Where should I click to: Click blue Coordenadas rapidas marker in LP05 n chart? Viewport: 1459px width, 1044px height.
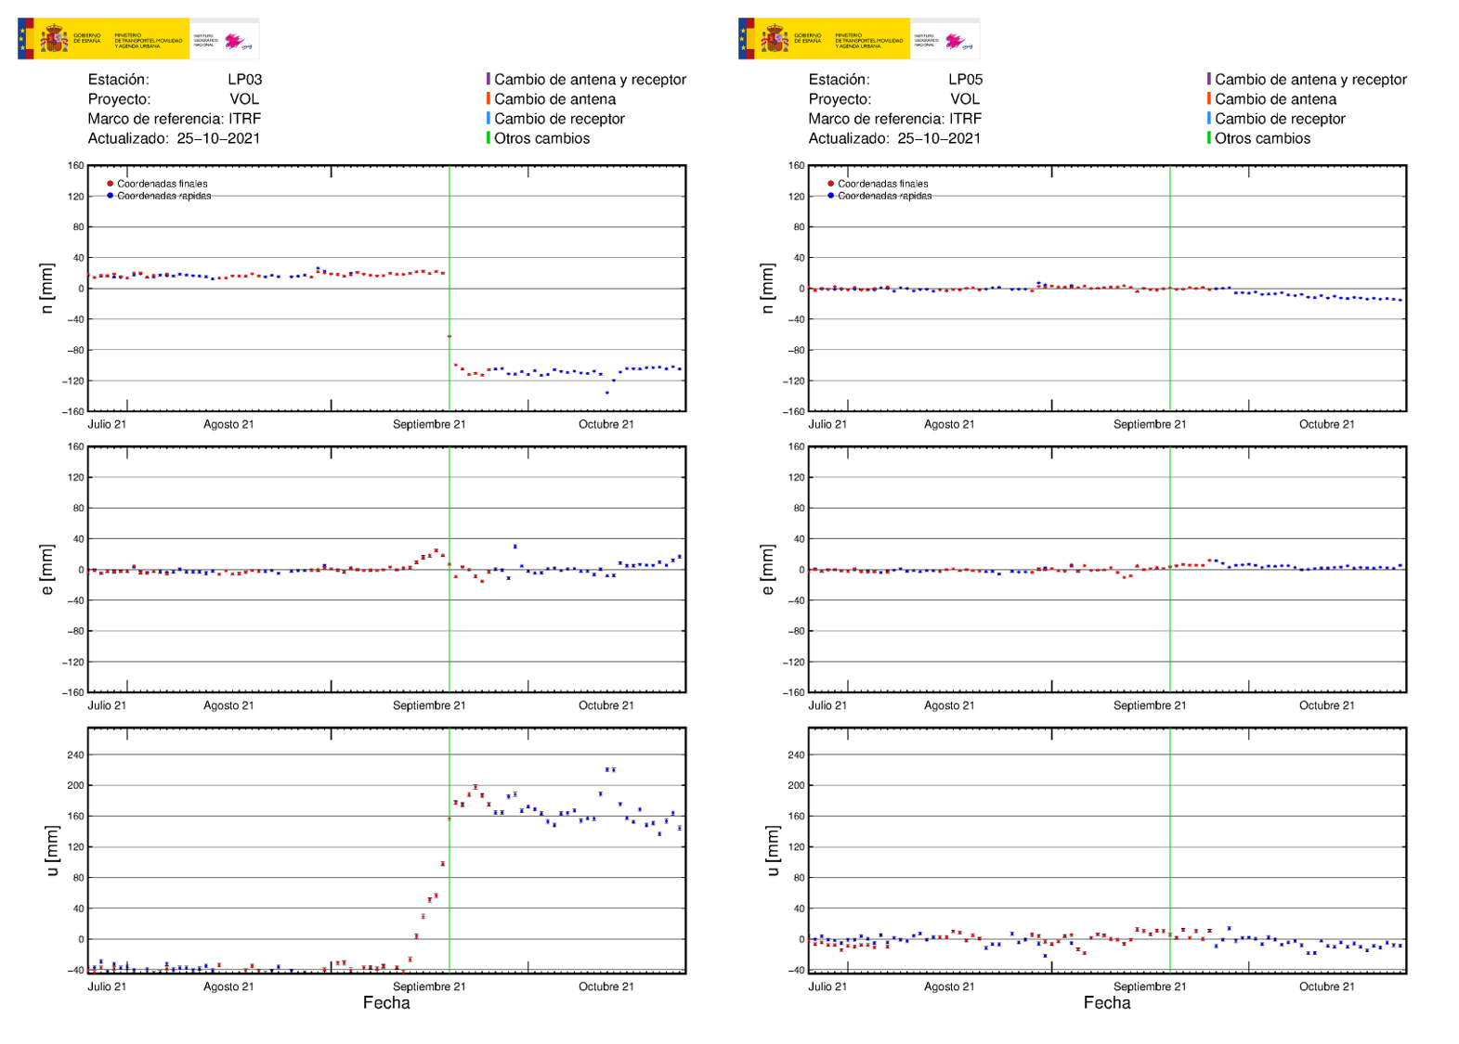830,196
